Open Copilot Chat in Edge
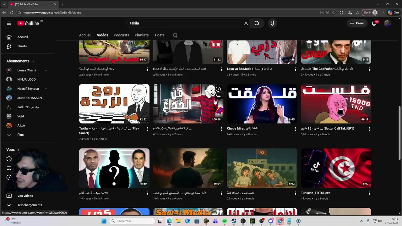402x226 pixels. point(394,13)
